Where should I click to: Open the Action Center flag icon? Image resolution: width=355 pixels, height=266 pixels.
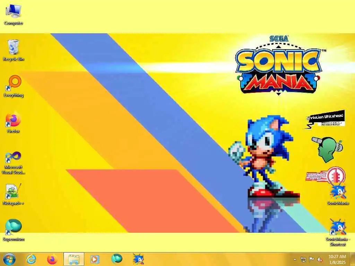pyautogui.click(x=312, y=259)
